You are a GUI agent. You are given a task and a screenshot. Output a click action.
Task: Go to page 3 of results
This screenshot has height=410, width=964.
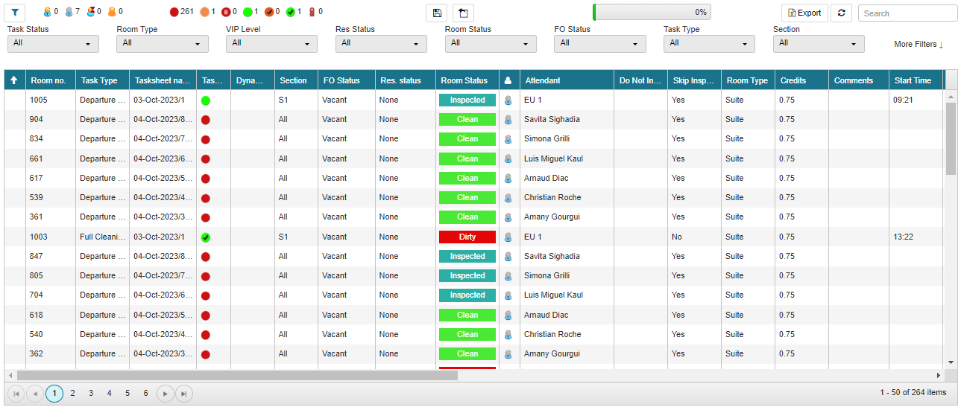[91, 394]
